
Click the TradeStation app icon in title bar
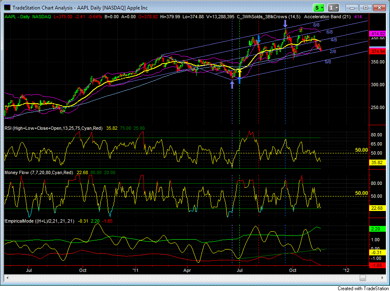click(7, 8)
